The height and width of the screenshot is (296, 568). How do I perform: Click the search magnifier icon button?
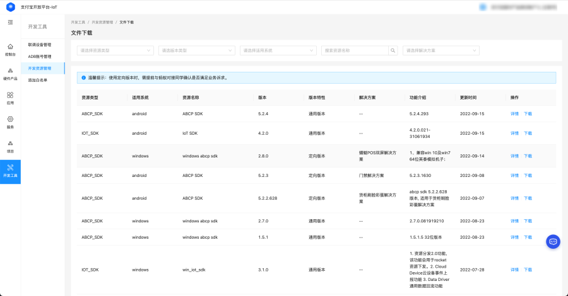tap(393, 50)
